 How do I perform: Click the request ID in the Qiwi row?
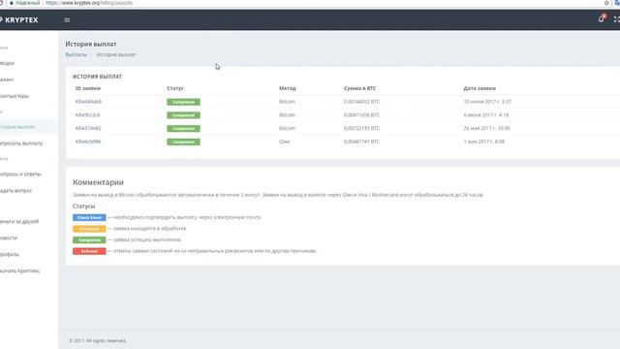tap(88, 142)
